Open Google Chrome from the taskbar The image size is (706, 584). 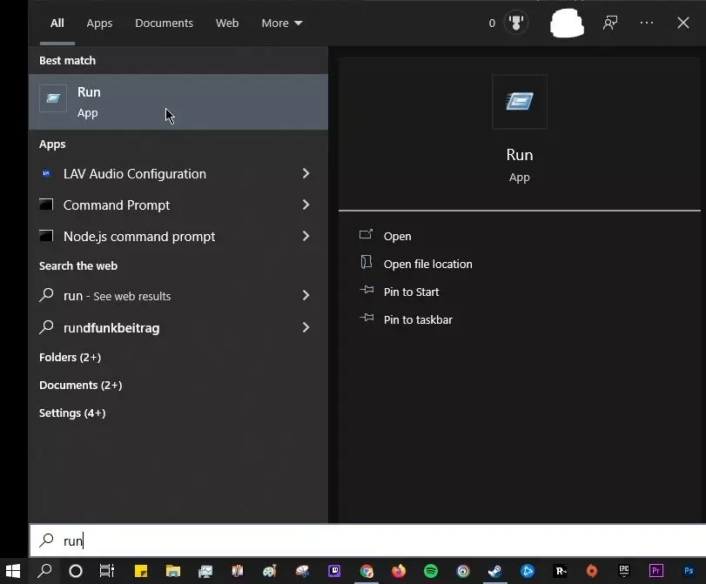point(366,572)
